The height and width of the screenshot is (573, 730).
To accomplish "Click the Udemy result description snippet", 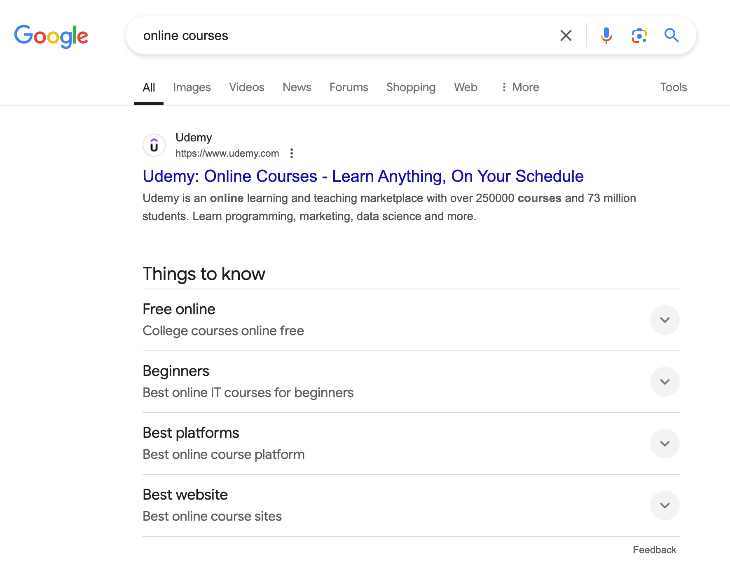I will (389, 207).
